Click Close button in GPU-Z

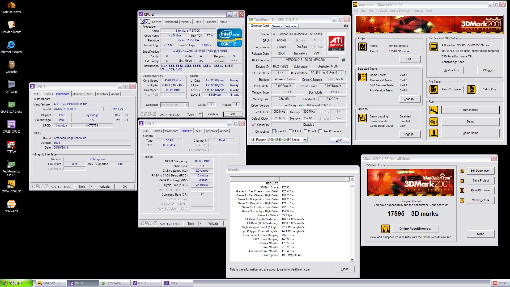[x=339, y=140]
